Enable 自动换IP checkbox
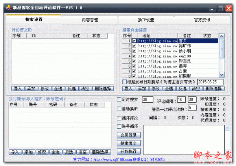The width and height of the screenshot is (236, 166). pyautogui.click(x=119, y=109)
